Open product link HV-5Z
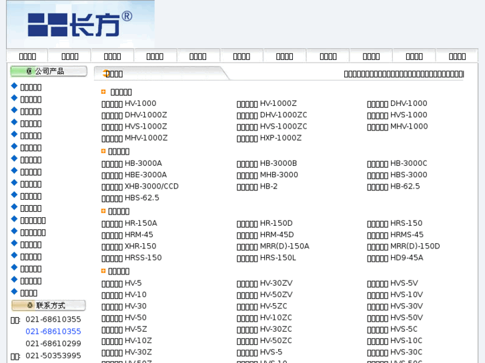 (124, 329)
